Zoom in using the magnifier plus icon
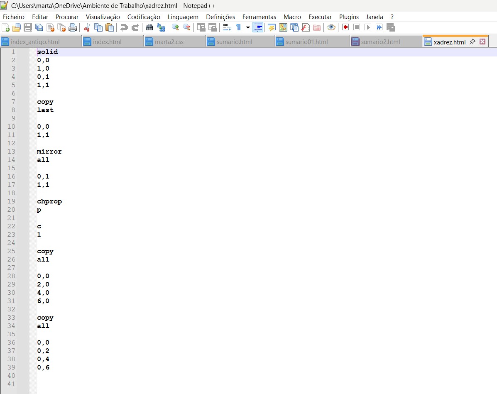Screen dimensions: 497x394 coord(175,27)
